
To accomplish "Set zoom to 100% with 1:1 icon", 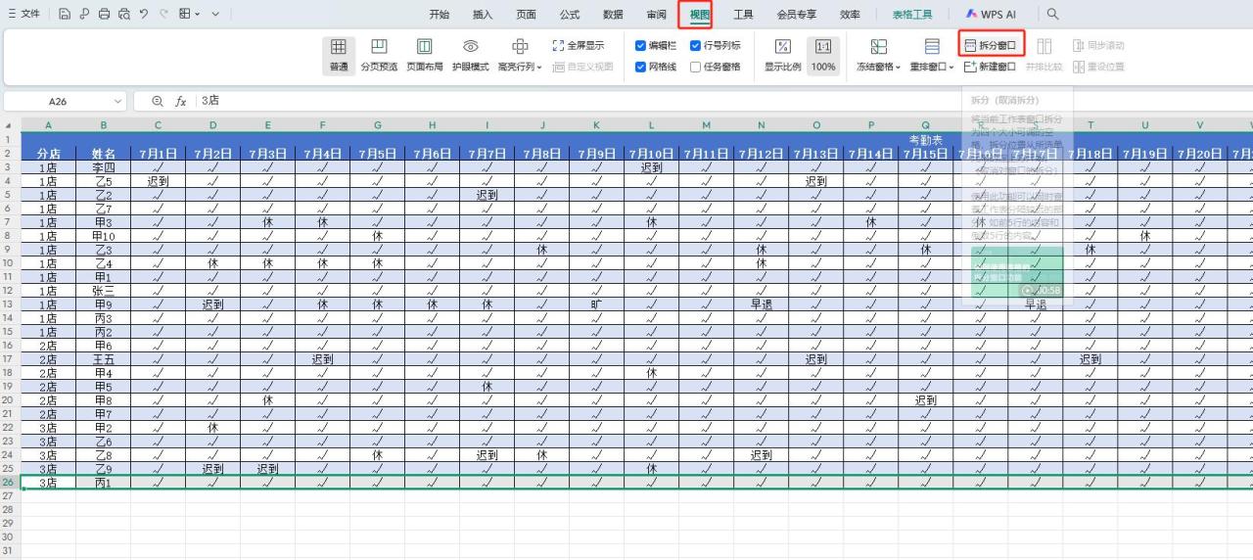I will (823, 56).
